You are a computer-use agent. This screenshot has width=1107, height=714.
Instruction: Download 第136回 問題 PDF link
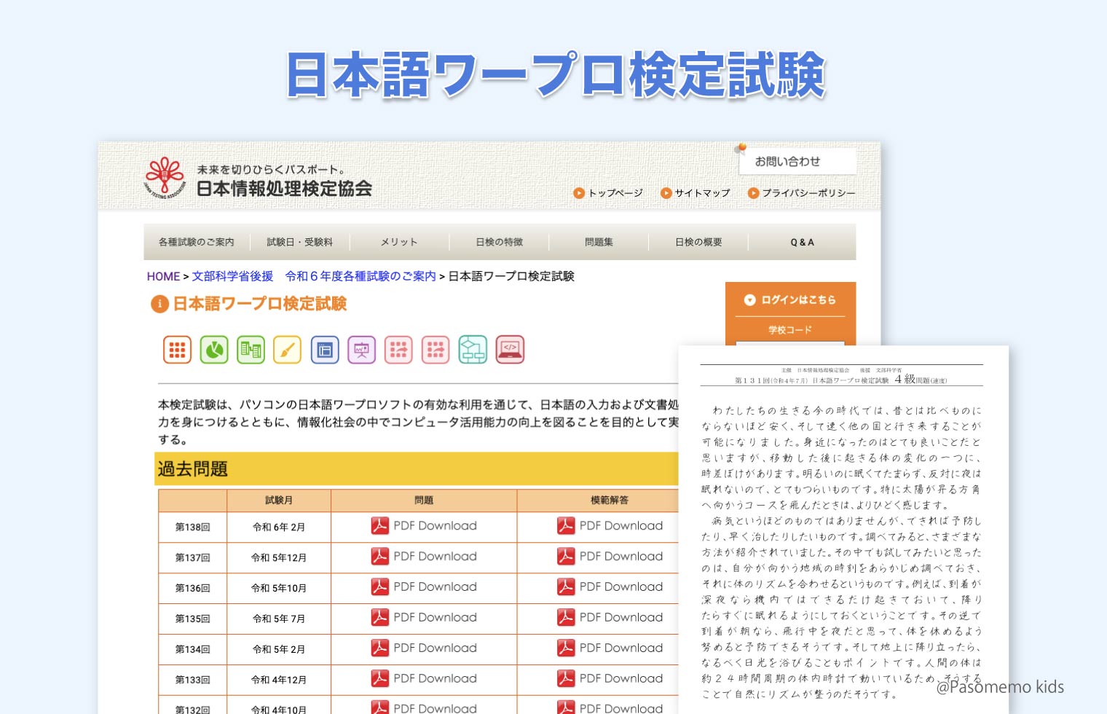[435, 587]
